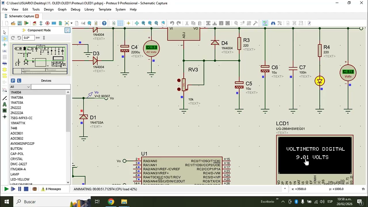
Task: Click the P pick devices button
Action: (13, 80)
